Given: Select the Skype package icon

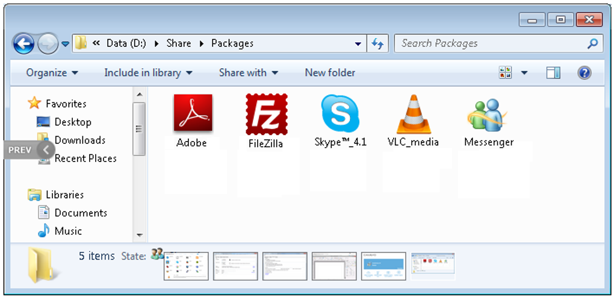Looking at the screenshot, I should 340,114.
